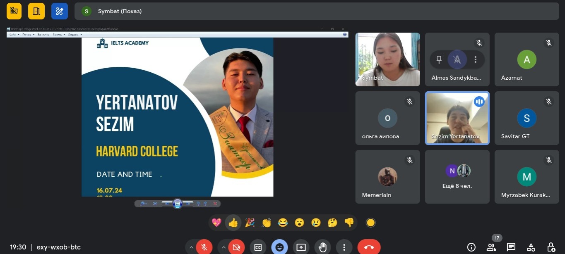Viewport: 565px width, 254px height.
Task: Select Symbat's video tile
Action: click(388, 59)
